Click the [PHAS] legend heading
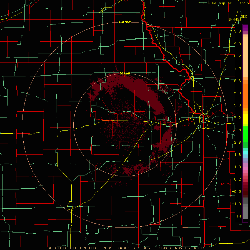 point(235,19)
